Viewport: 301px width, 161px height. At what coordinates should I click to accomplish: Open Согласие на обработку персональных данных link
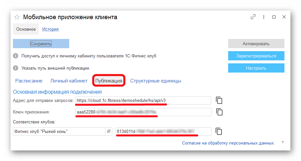coord(228,143)
